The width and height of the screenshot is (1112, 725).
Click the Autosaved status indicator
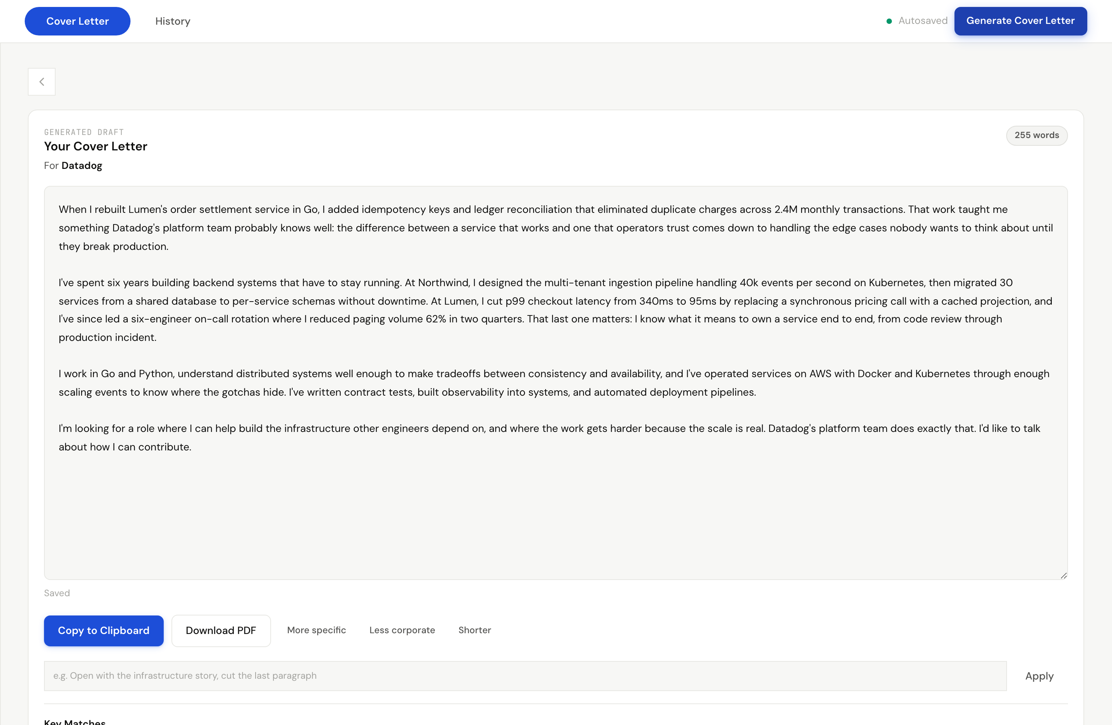pos(917,20)
